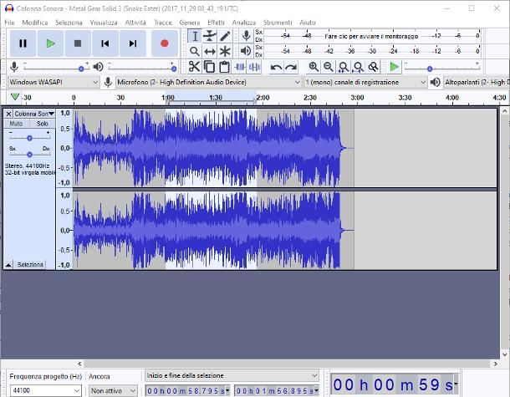Click the track gain slider

click(x=29, y=138)
